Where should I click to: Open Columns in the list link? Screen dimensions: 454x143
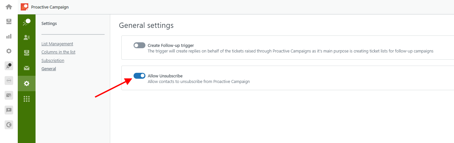58,52
